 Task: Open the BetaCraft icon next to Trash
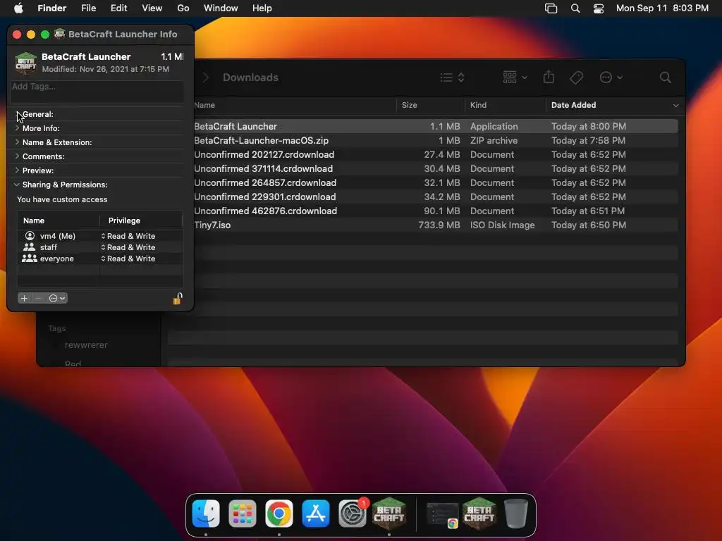(479, 513)
